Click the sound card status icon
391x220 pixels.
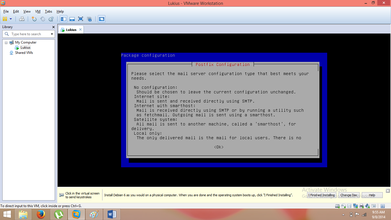[368, 206]
